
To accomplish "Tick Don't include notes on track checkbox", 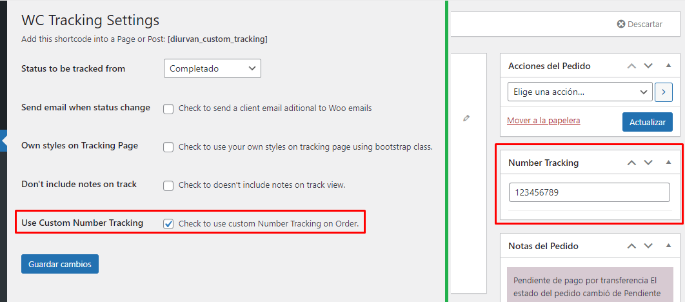I will pyautogui.click(x=168, y=186).
